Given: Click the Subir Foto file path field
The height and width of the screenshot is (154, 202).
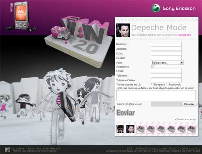Looking at the screenshot, I should (166, 104).
